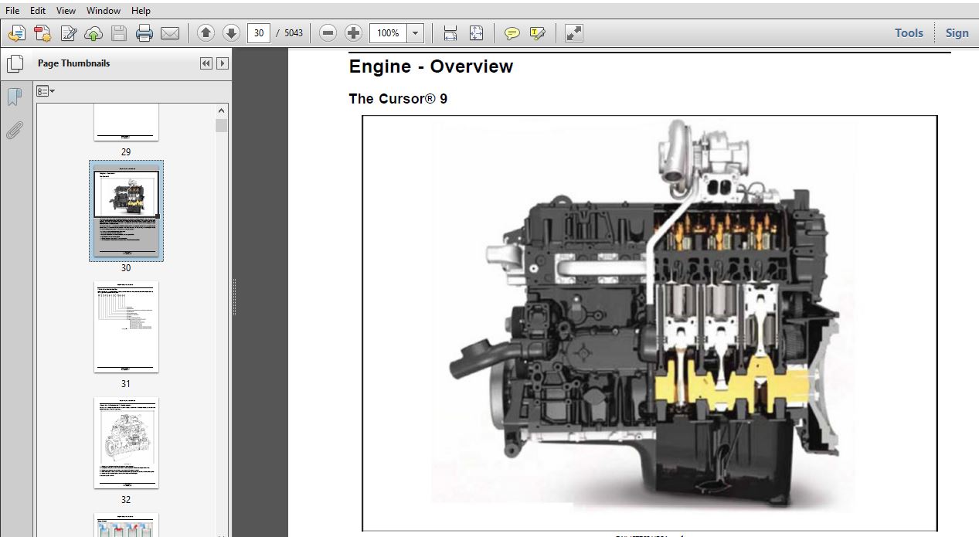Screen dimensions: 979x537
Task: Select page 29 thumbnail
Action: 126,123
